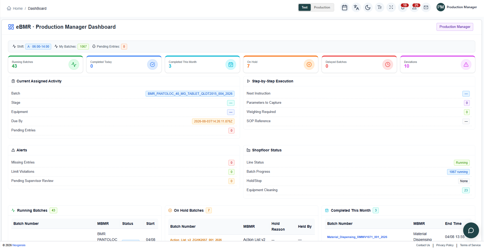The width and height of the screenshot is (484, 248).
Task: Click the Shopfloor Status chart icon
Action: click(x=248, y=150)
